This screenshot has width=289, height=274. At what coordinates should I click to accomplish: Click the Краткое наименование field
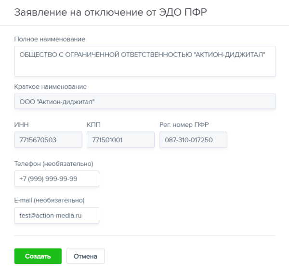(144, 101)
